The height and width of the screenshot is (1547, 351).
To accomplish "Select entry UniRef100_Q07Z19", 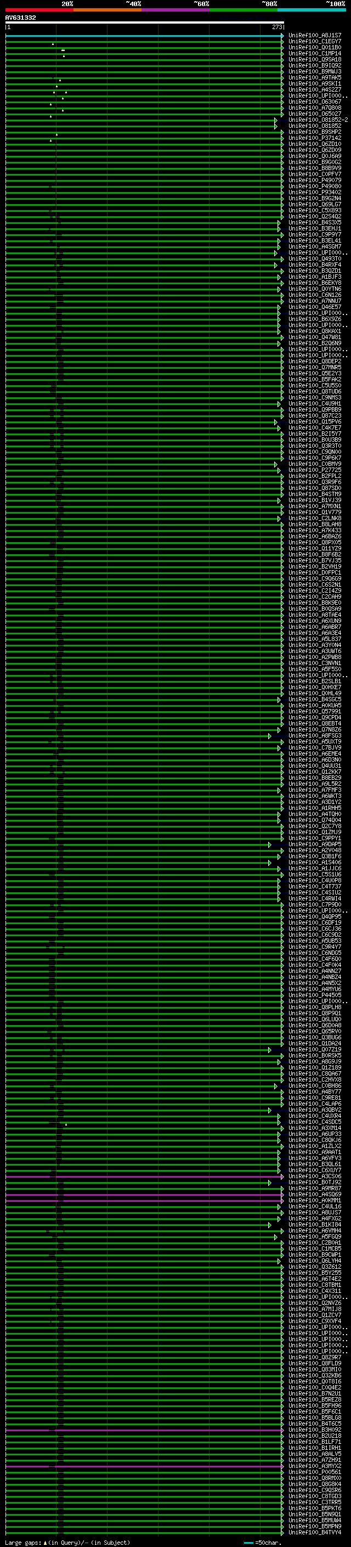I will pos(315,1050).
